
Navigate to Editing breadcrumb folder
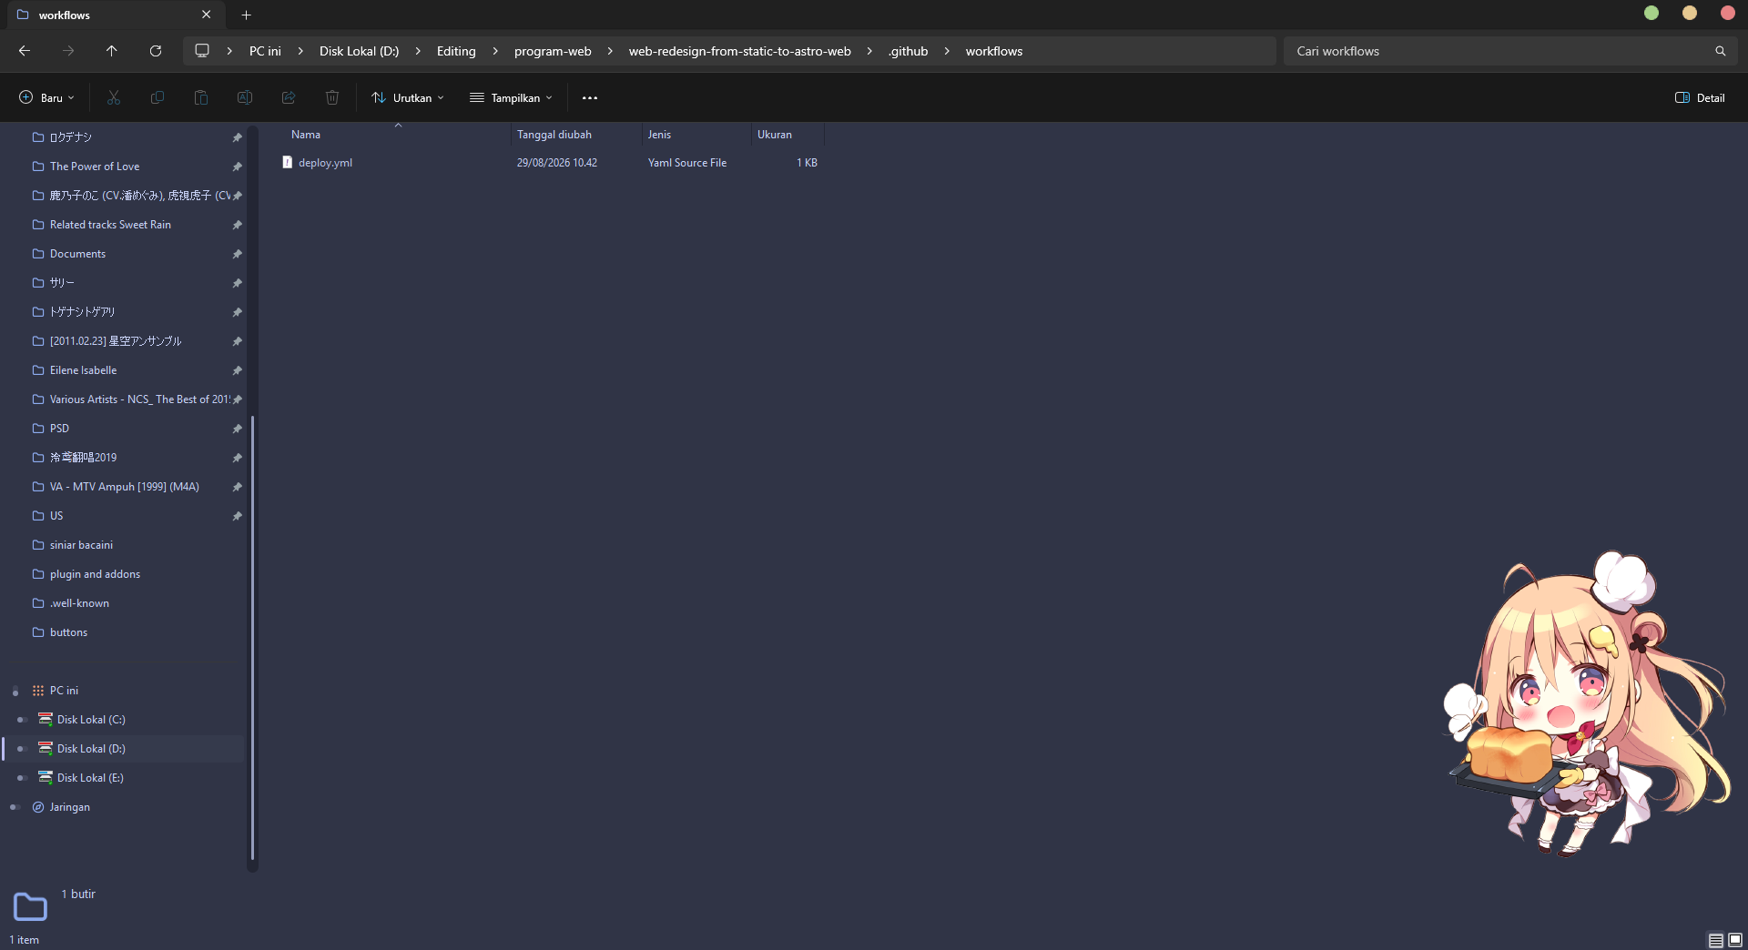click(x=456, y=51)
